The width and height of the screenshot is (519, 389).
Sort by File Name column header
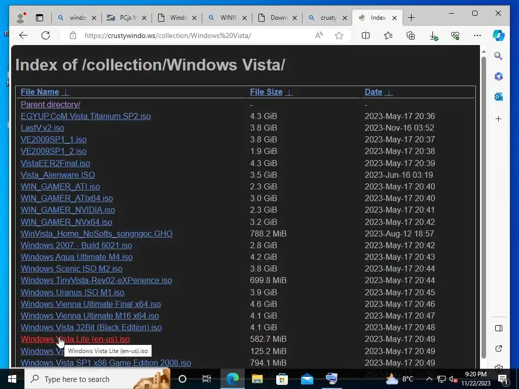click(x=40, y=92)
